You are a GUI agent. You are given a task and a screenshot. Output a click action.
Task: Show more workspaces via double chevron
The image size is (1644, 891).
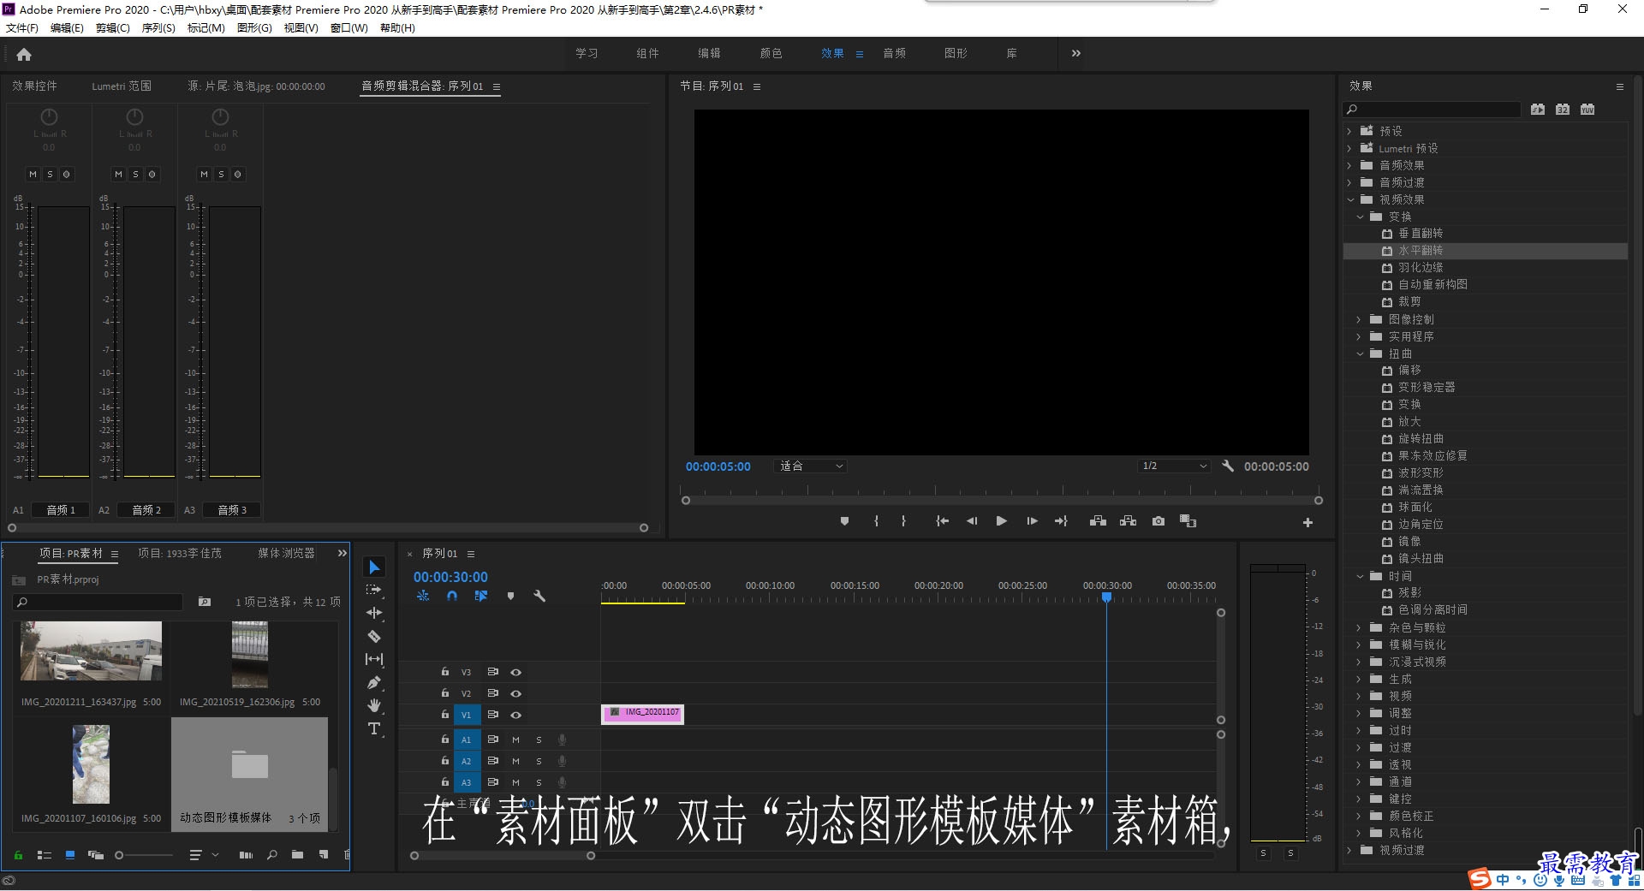(1076, 53)
